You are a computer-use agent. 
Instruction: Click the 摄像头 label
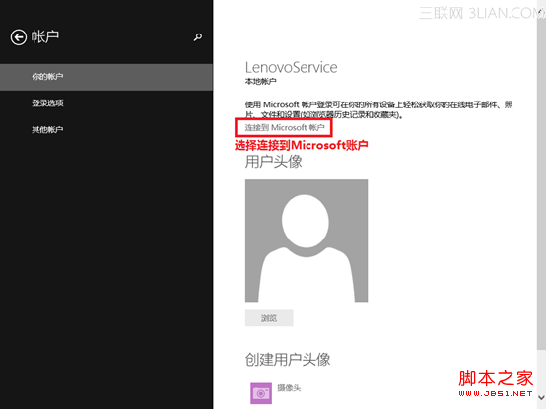click(289, 387)
